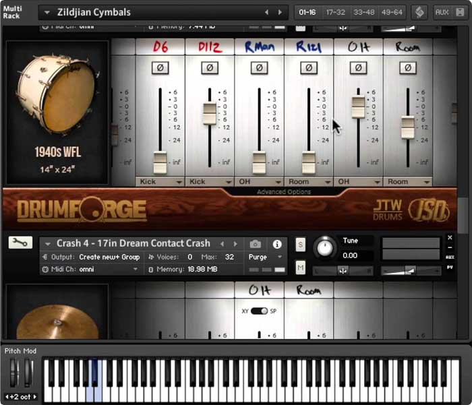The image size is (472, 405).
Task: Mute the Crash 4 instrument
Action: point(300,268)
